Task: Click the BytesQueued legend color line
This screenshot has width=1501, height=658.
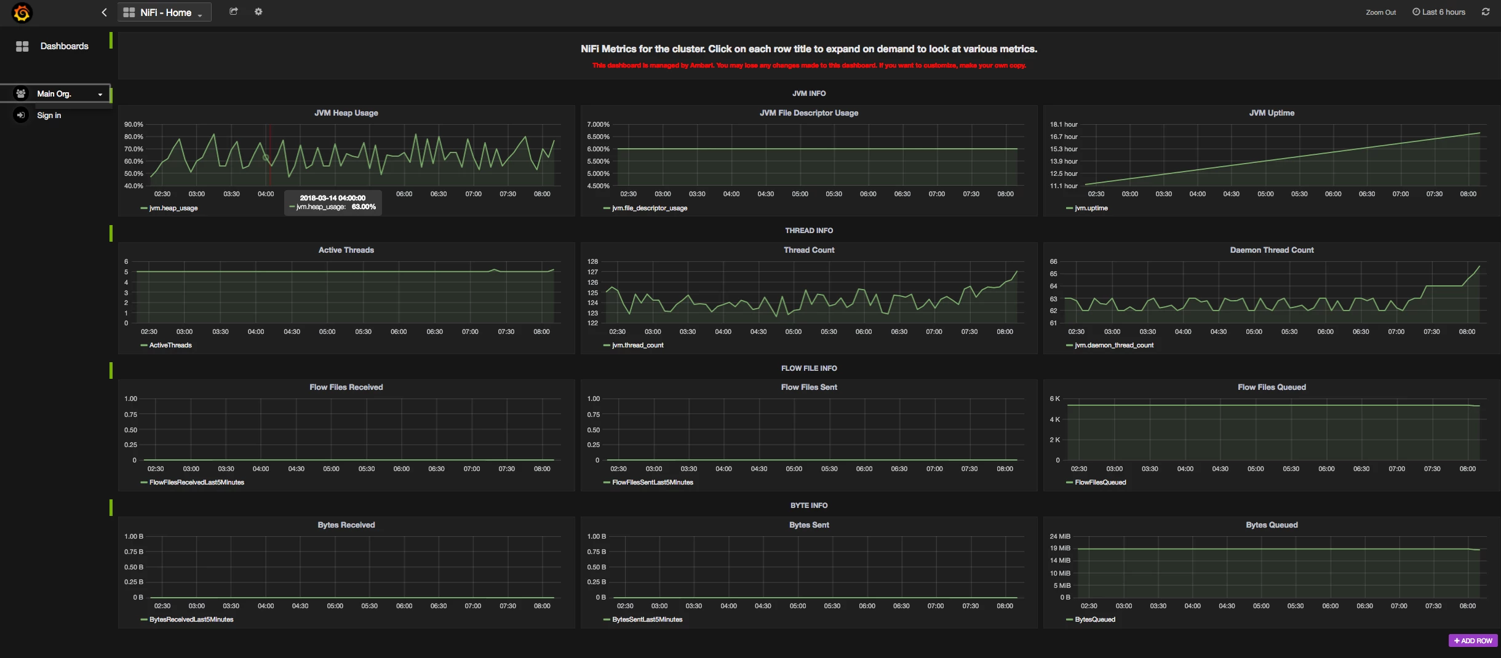Action: [1069, 620]
